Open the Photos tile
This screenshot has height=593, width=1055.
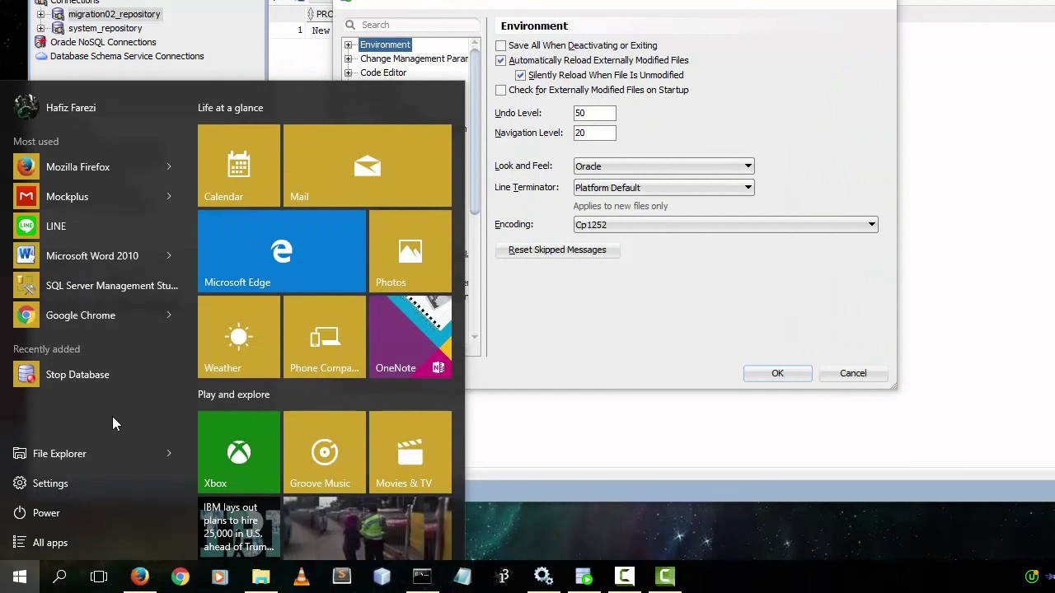(410, 251)
